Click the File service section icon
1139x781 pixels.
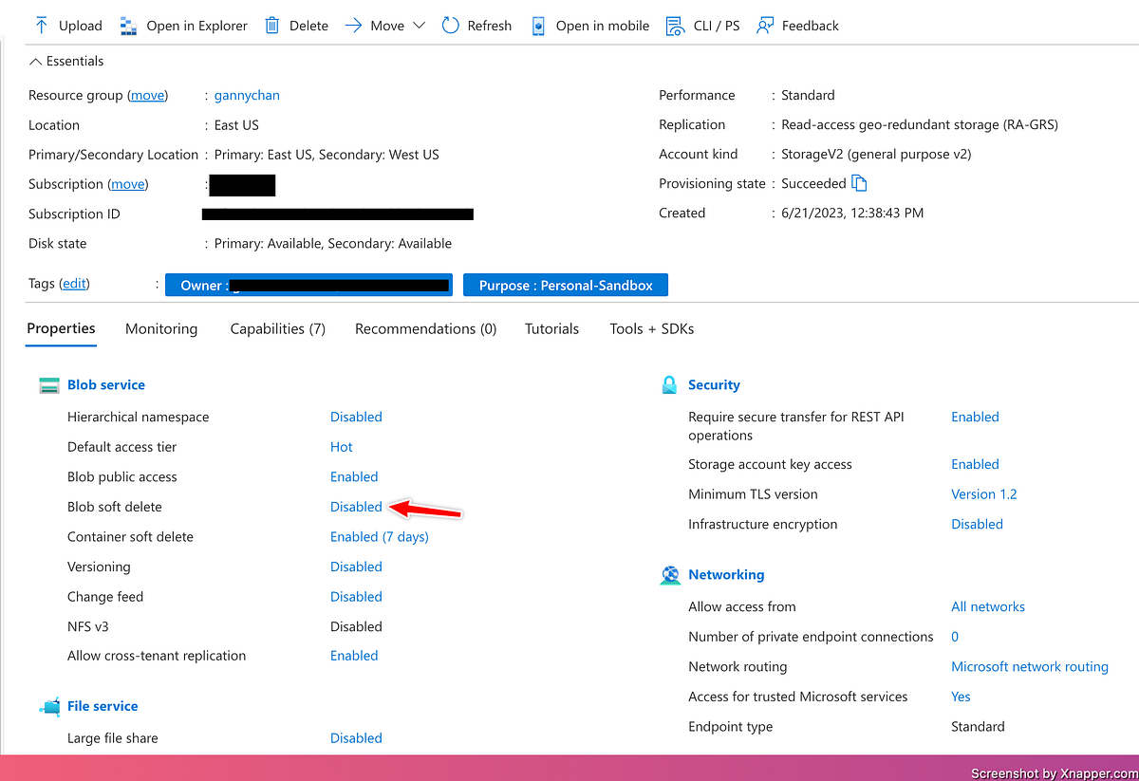48,705
